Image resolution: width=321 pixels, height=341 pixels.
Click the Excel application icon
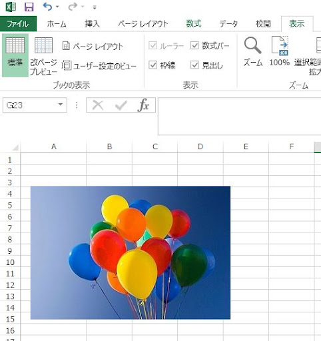click(11, 7)
